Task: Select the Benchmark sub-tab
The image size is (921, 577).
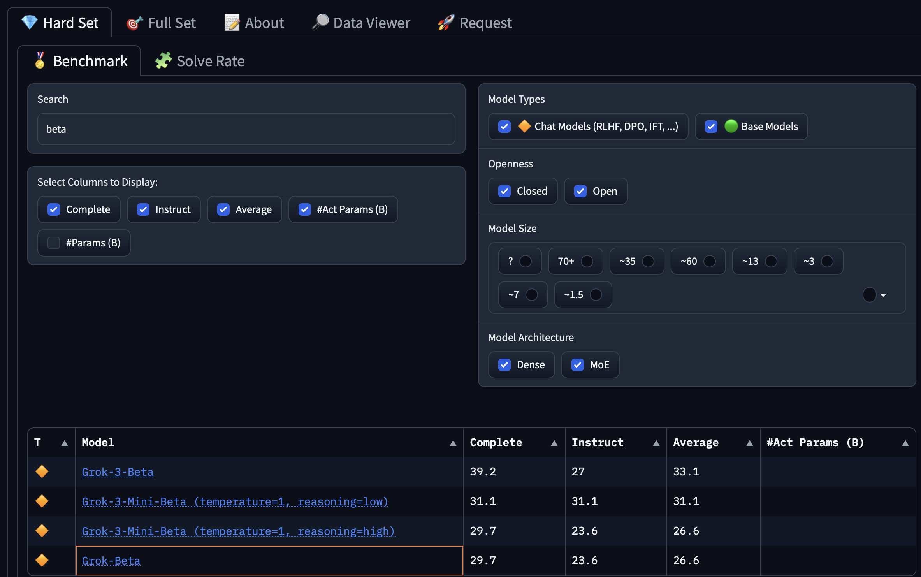Action: tap(79, 61)
